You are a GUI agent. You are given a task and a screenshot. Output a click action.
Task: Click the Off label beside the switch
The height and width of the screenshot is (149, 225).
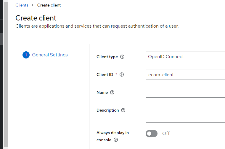coord(166,134)
